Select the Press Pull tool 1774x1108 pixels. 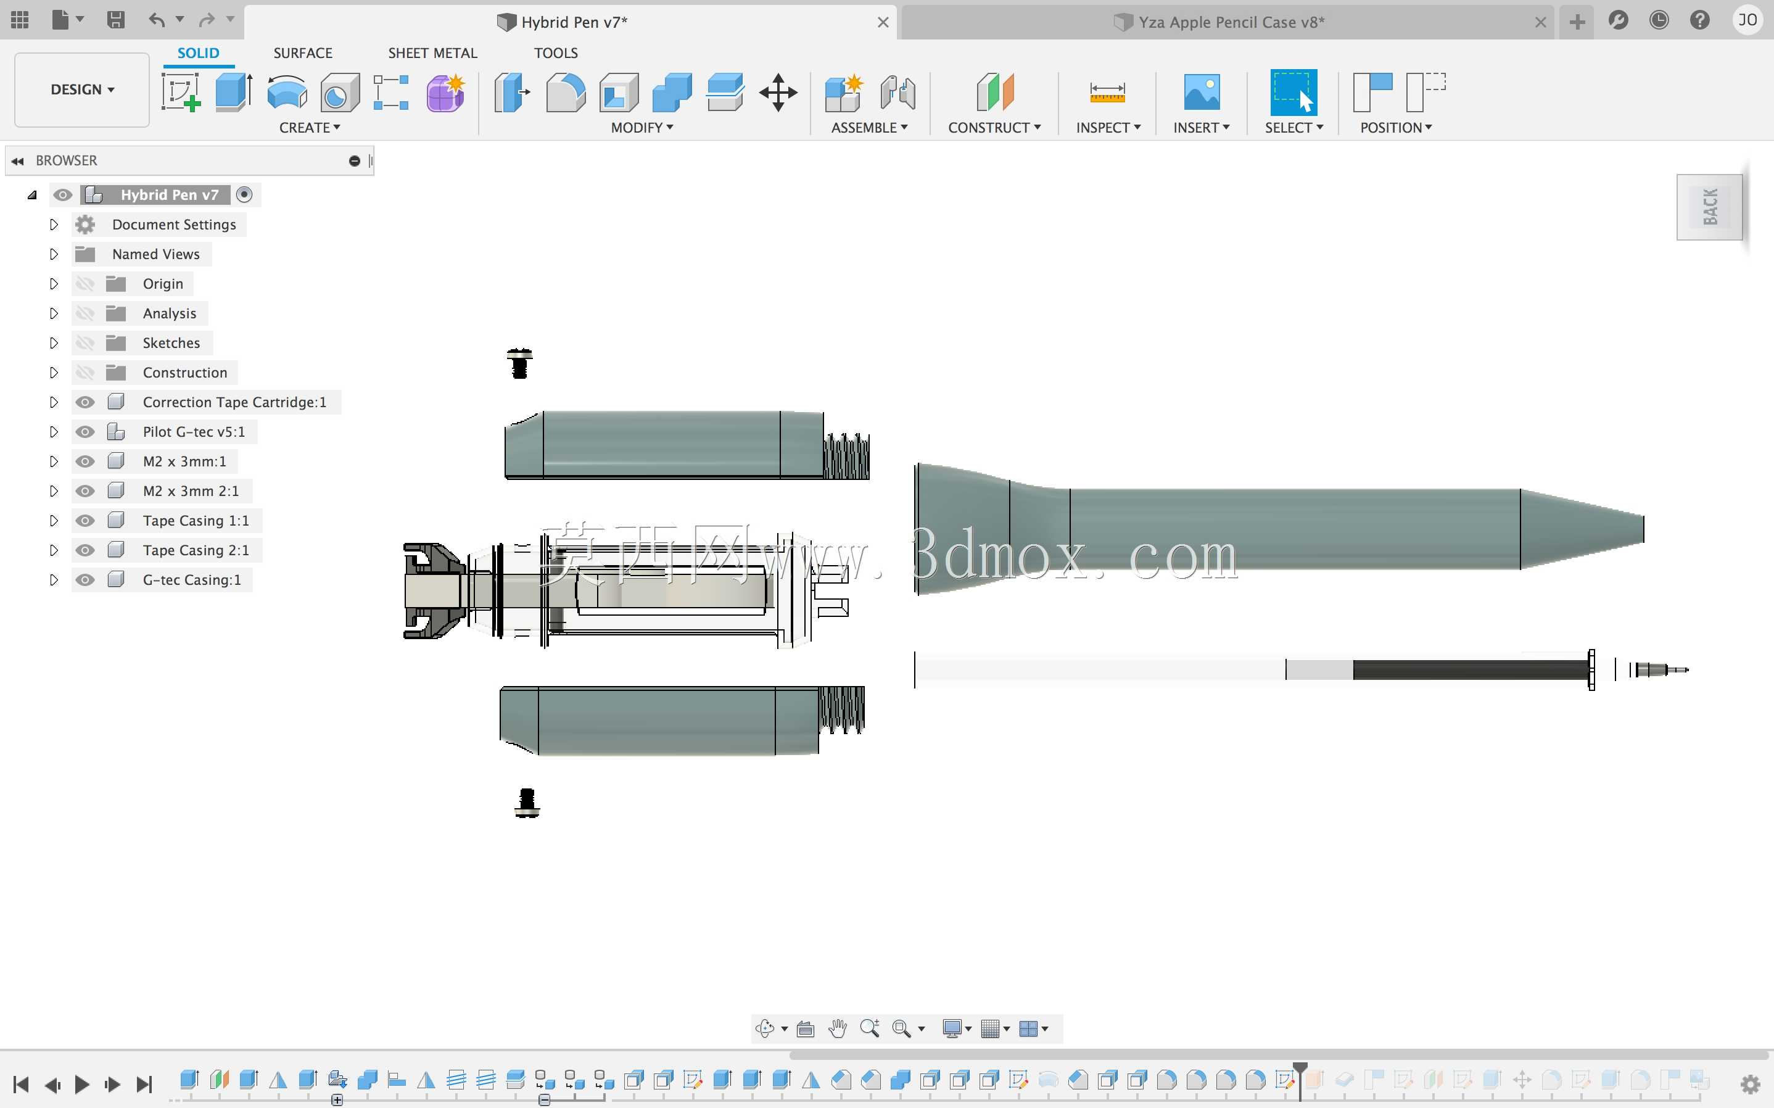pos(512,93)
